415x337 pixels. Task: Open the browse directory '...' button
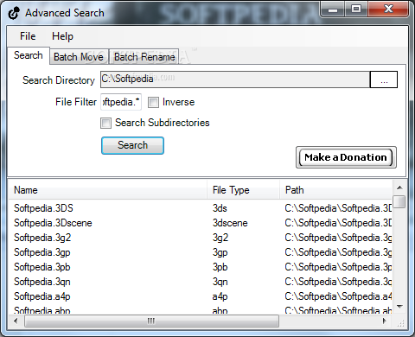click(x=384, y=79)
